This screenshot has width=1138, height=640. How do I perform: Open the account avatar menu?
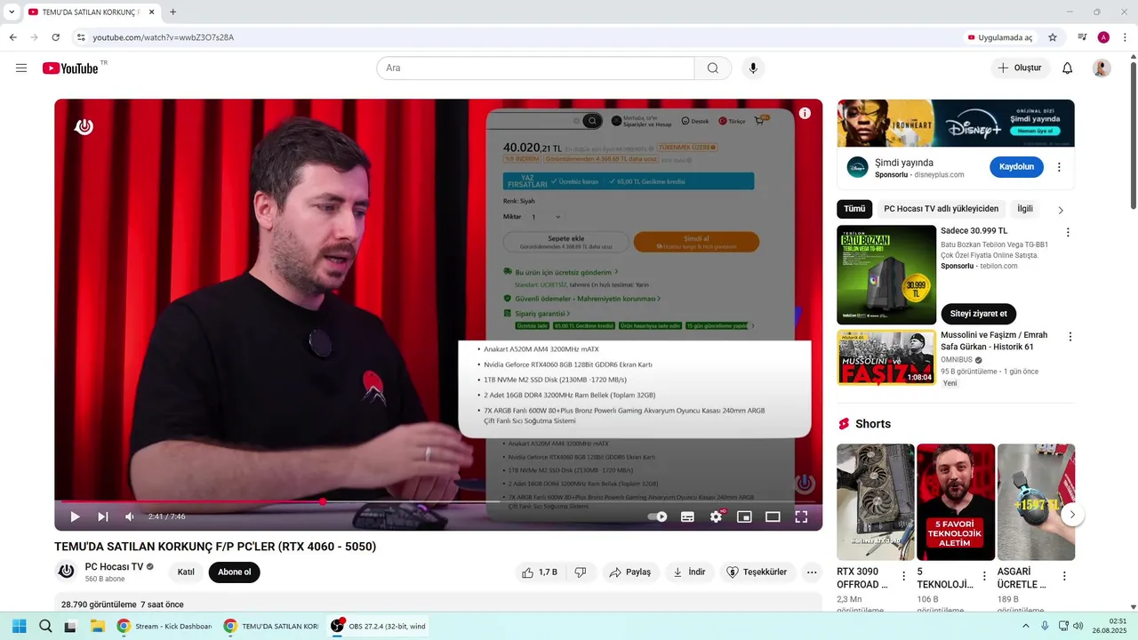coord(1102,68)
